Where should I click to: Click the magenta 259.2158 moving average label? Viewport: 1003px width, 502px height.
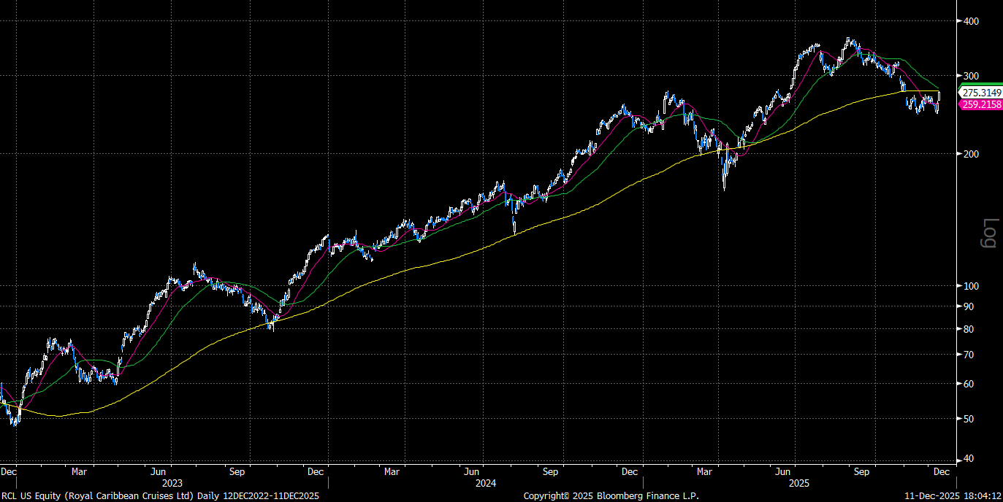coord(981,105)
